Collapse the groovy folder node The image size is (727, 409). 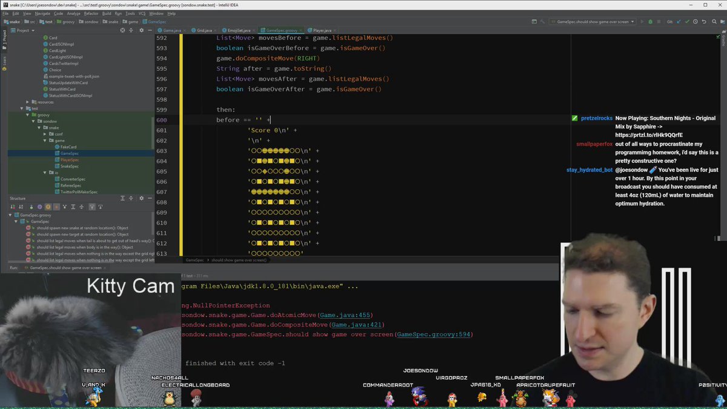point(27,115)
